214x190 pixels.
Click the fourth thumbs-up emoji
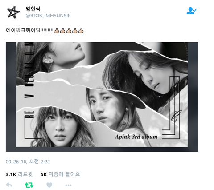[75, 31]
